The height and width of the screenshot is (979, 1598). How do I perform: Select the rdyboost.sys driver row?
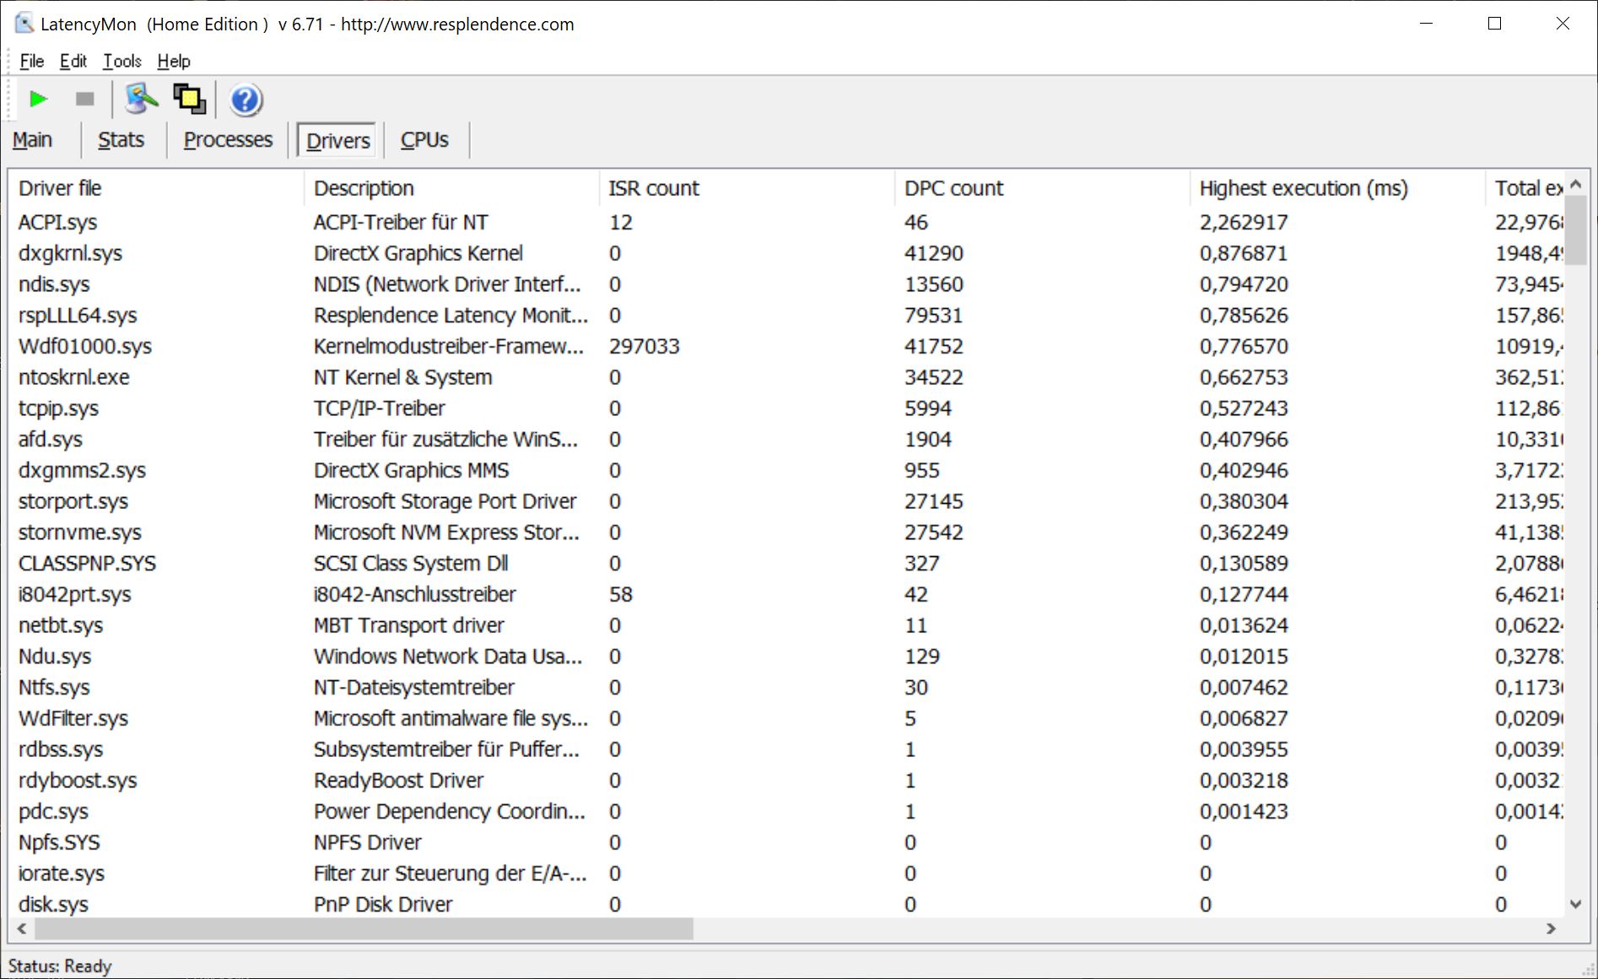coord(786,781)
